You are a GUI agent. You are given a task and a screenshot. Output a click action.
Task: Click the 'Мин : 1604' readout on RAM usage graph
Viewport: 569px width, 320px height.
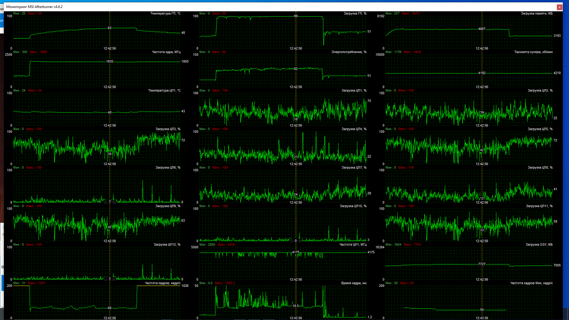[394, 245]
